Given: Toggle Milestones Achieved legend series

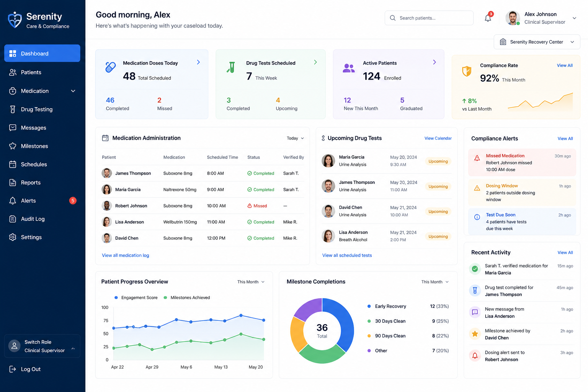Looking at the screenshot, I should coord(187,297).
